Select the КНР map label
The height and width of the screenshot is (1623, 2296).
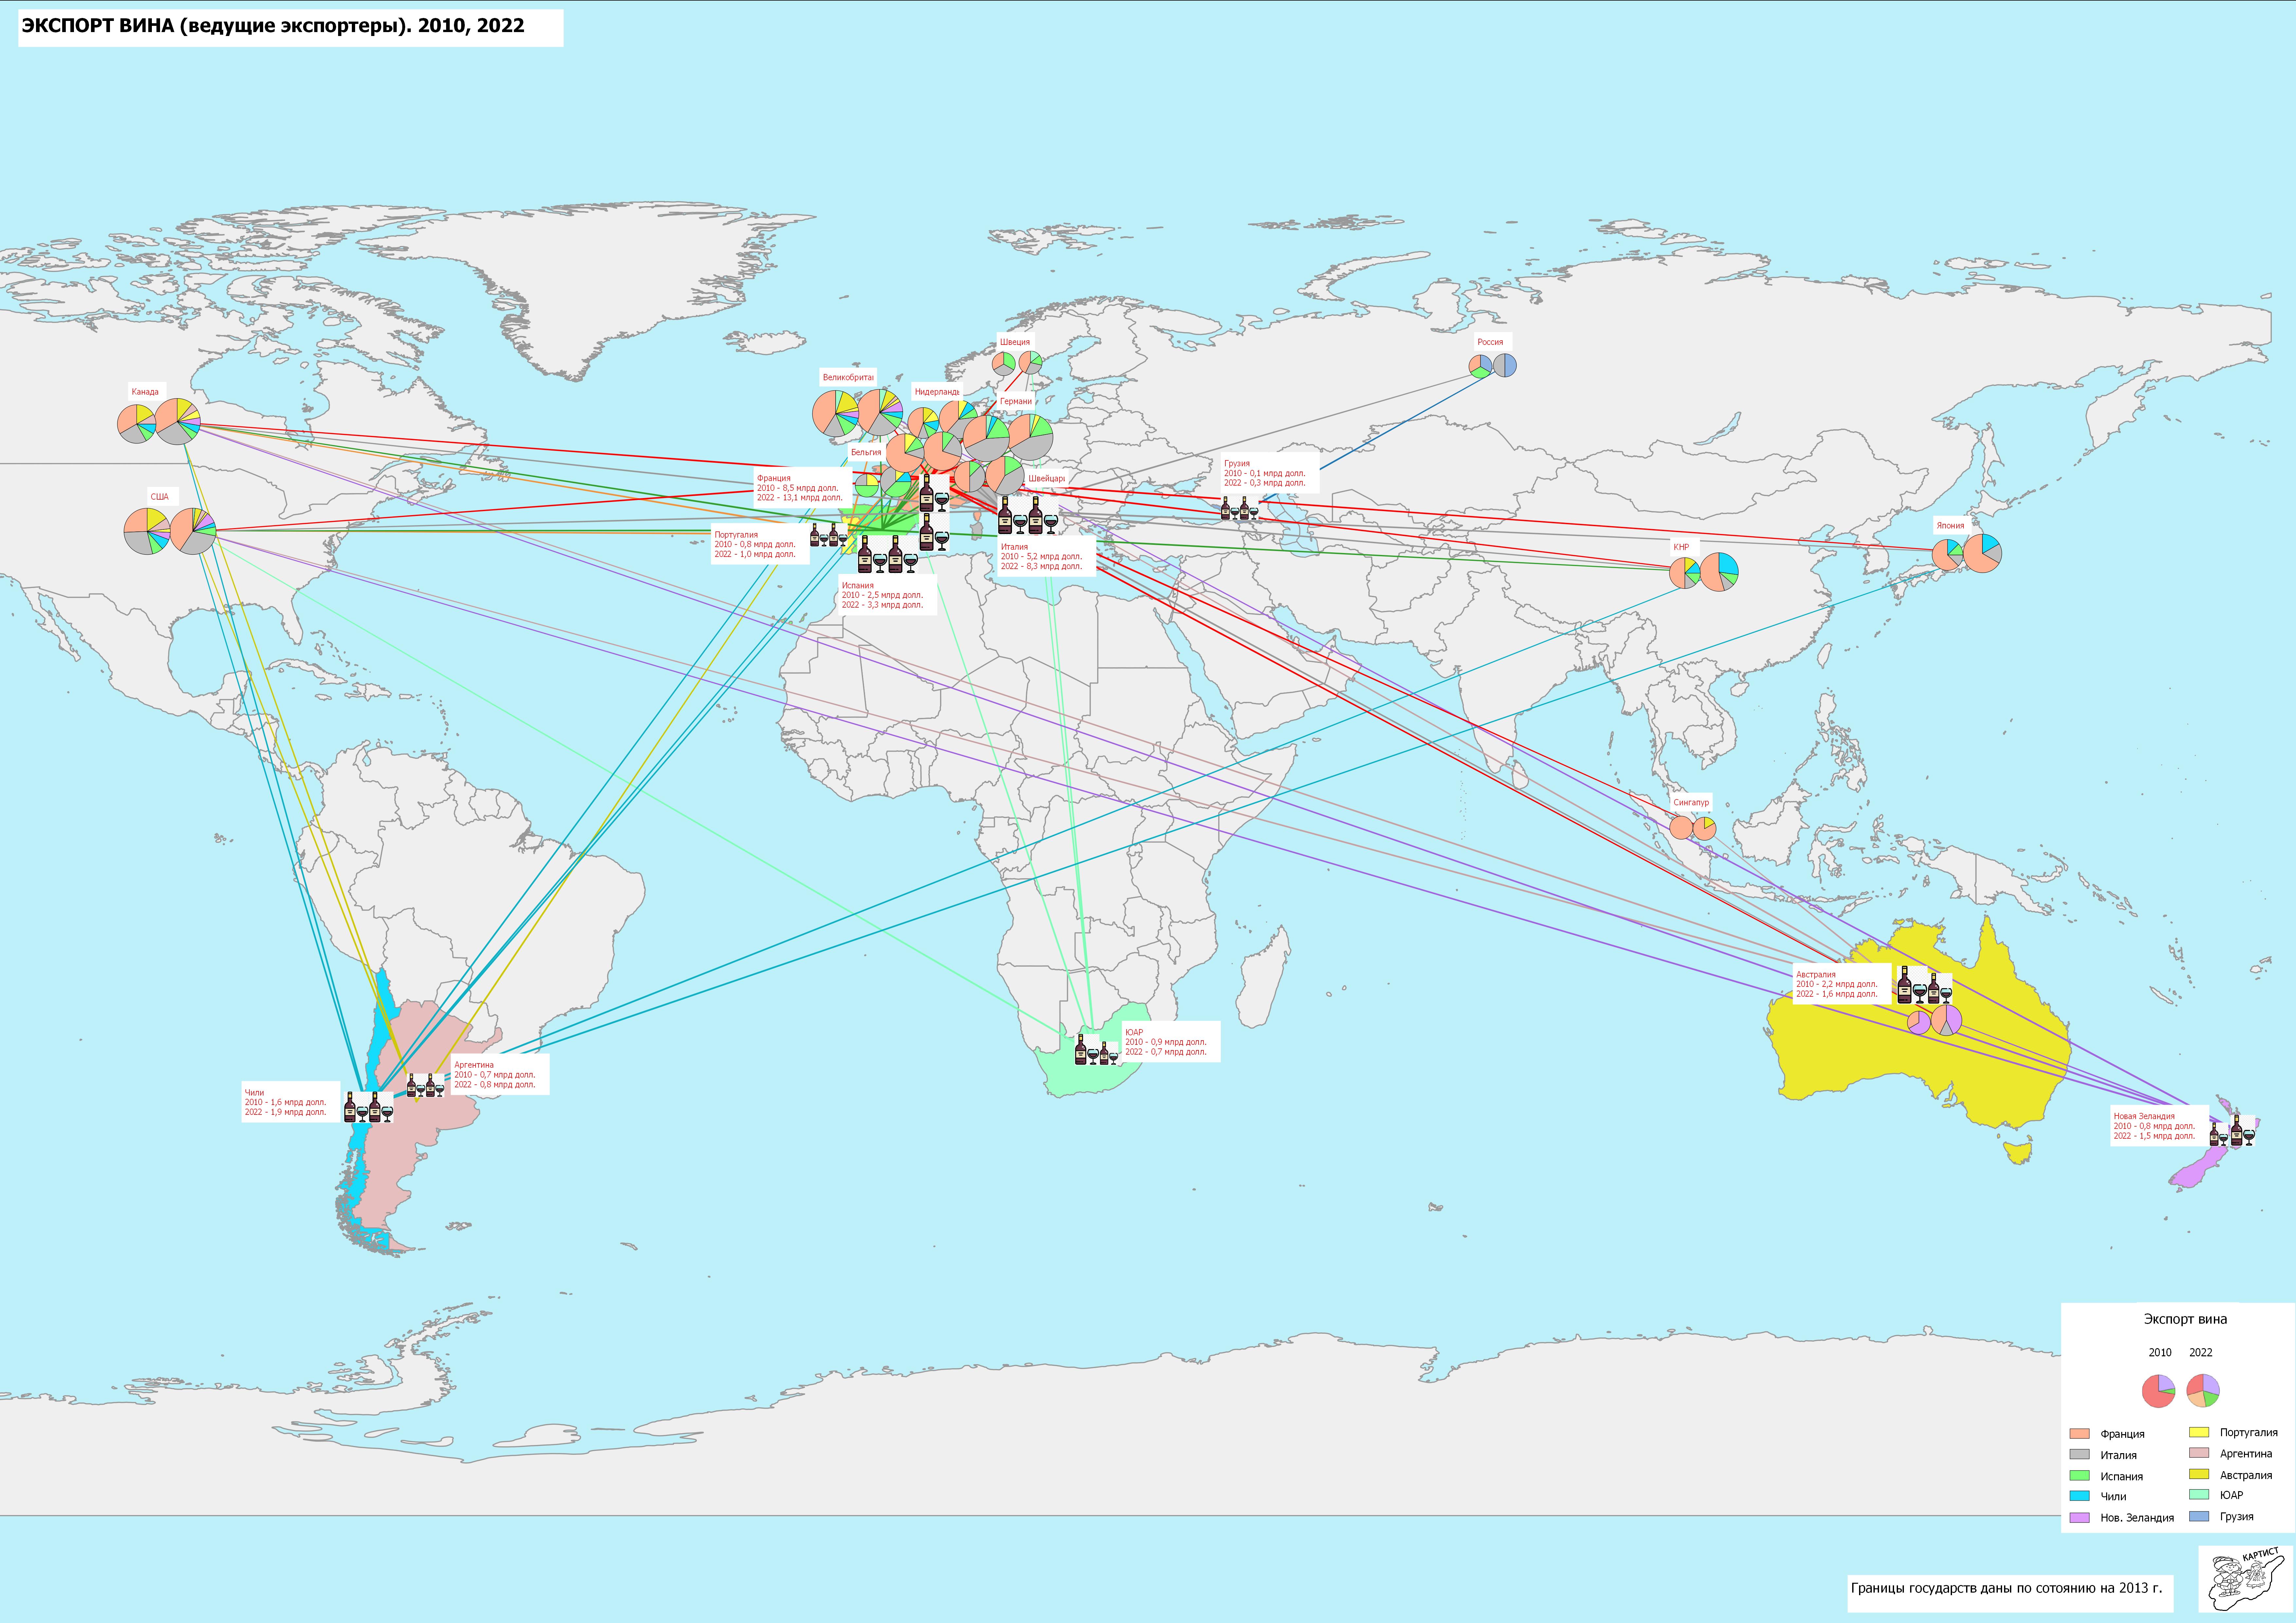[1681, 547]
